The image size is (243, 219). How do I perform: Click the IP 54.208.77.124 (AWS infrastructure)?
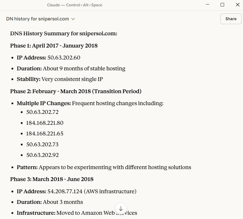92,191
